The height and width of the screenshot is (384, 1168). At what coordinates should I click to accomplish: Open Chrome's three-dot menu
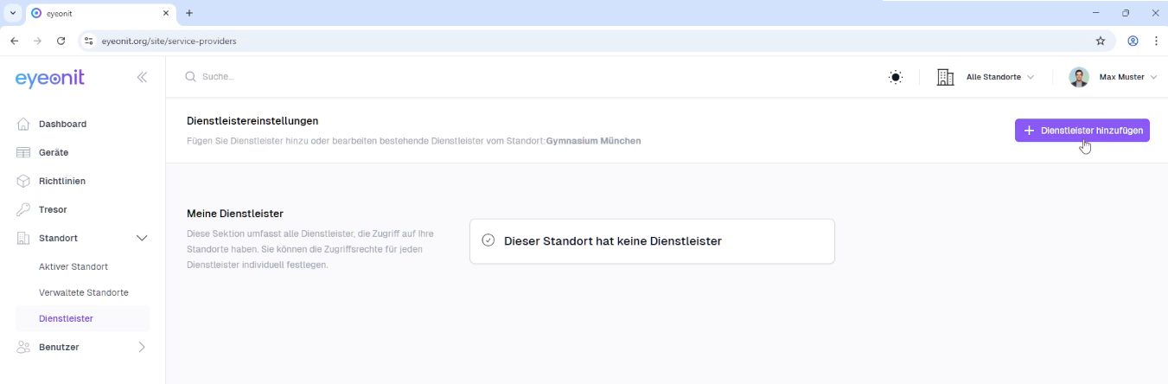tap(1156, 41)
